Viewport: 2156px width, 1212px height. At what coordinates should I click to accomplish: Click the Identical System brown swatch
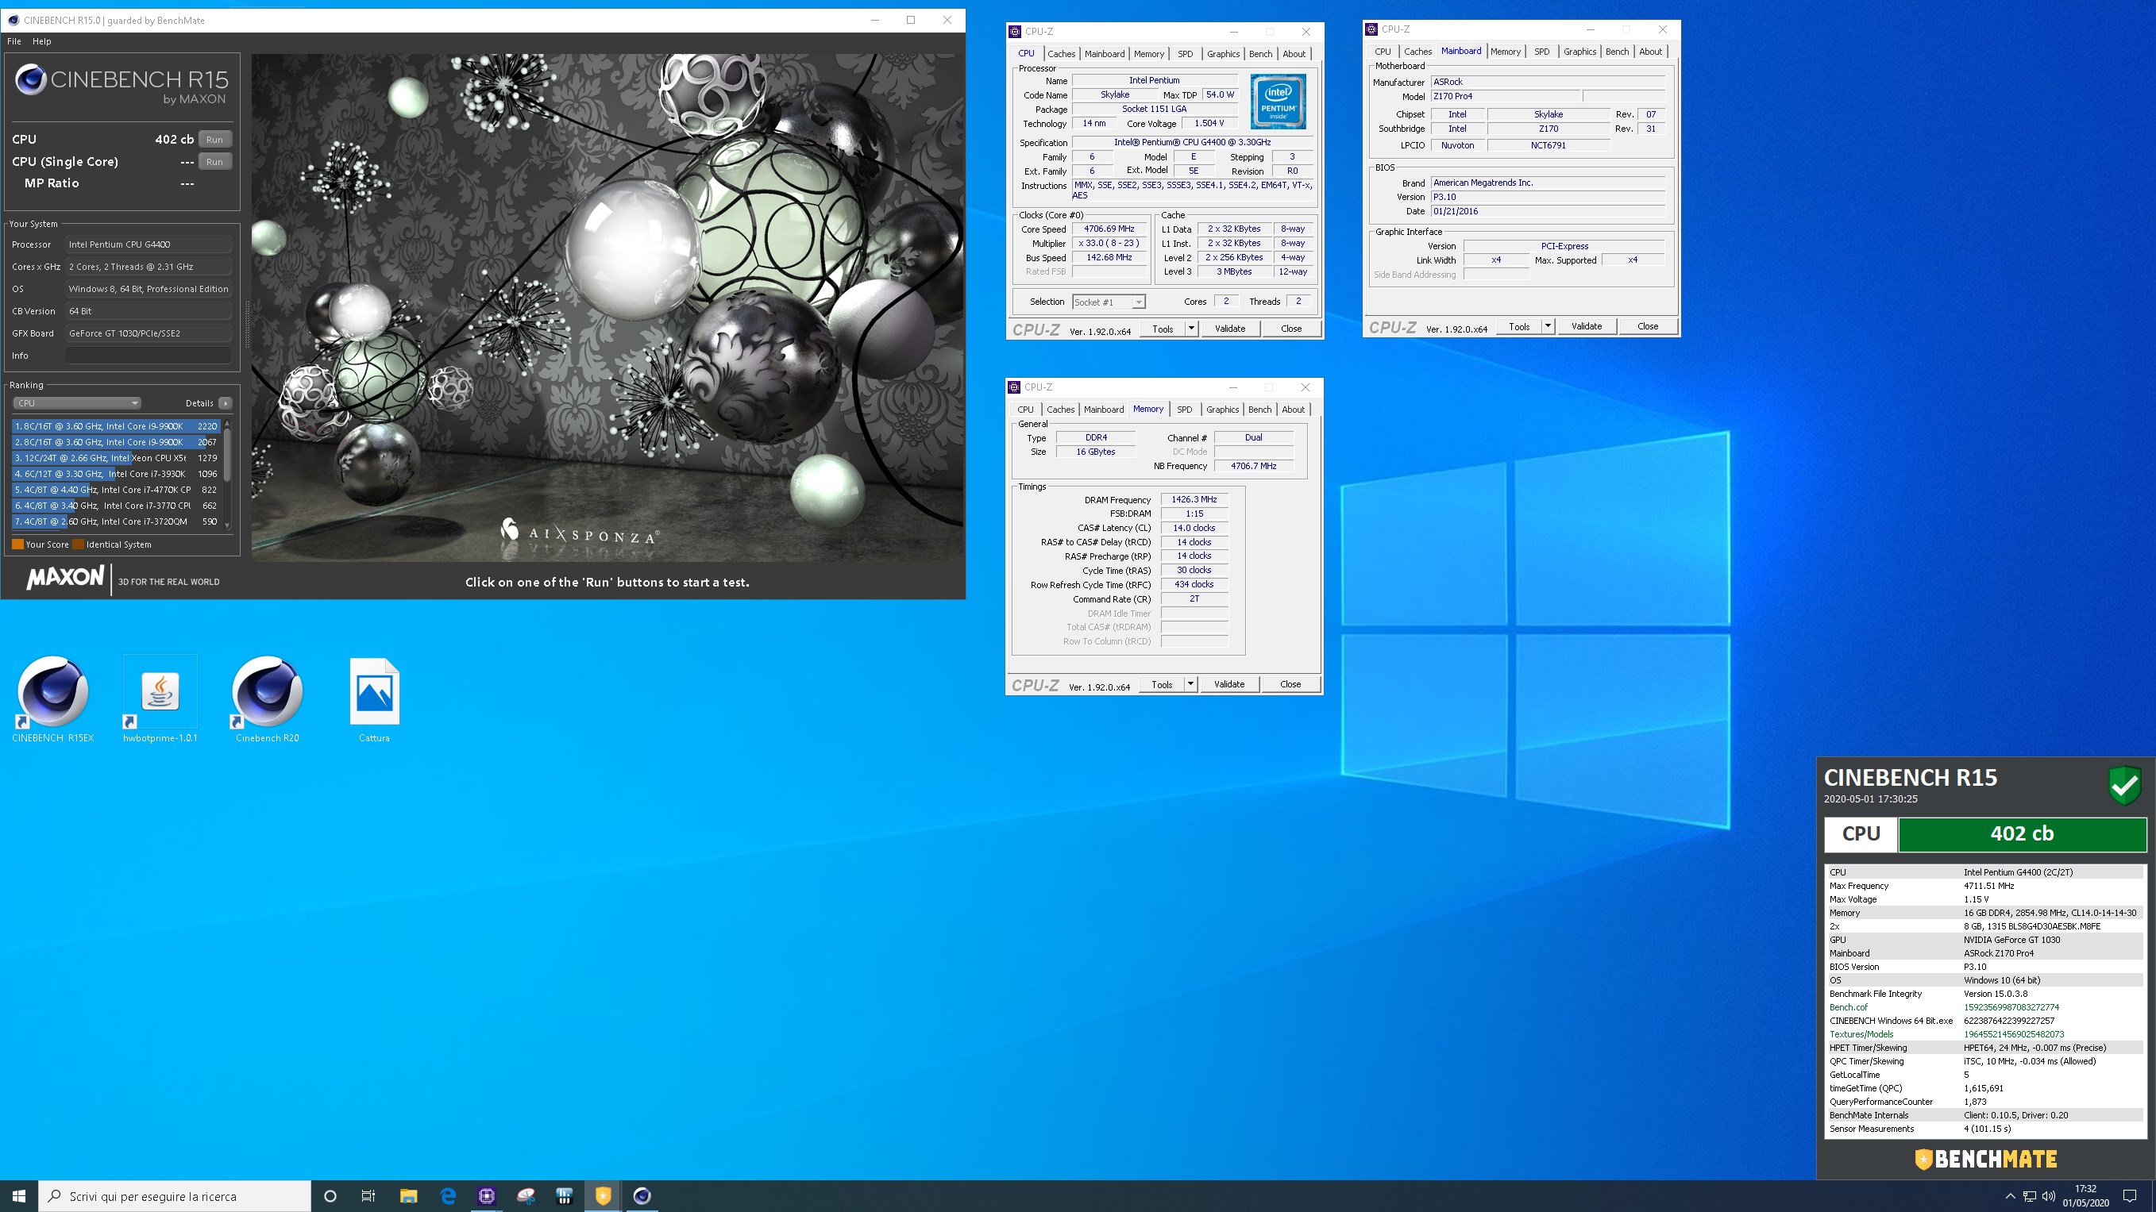point(79,544)
